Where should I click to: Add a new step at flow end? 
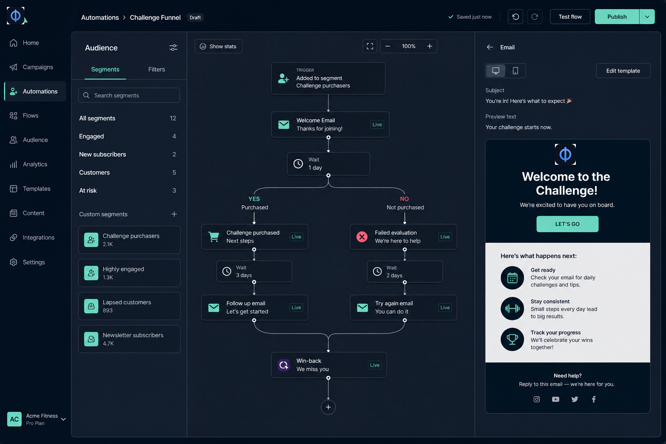tap(328, 407)
